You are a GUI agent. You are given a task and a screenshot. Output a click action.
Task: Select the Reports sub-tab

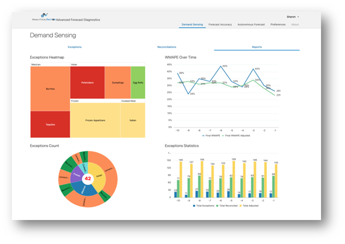pos(257,47)
